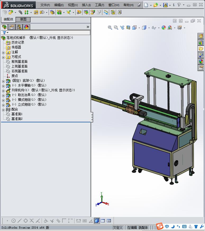205x231 pixels.
Task: Click the Assembly Features icon
Action: pos(59,12)
